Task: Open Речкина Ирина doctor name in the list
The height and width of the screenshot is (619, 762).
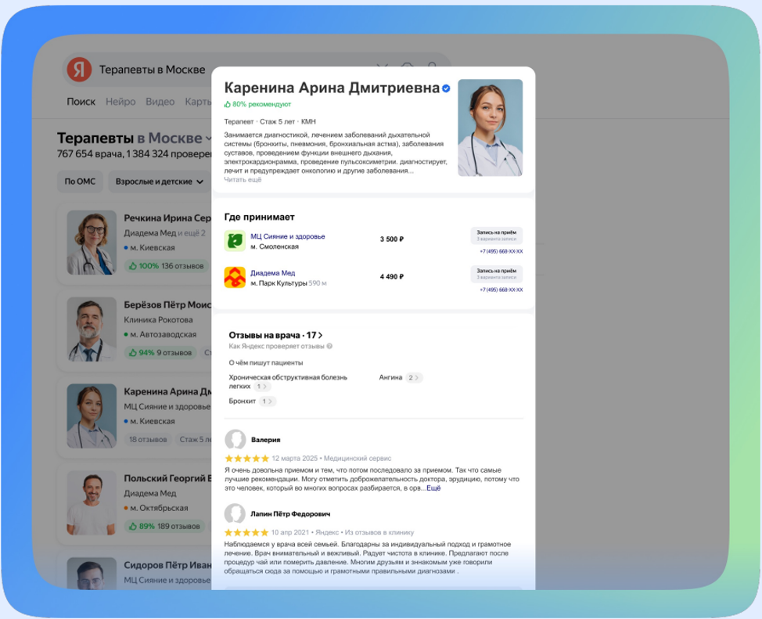Action: 167,218
